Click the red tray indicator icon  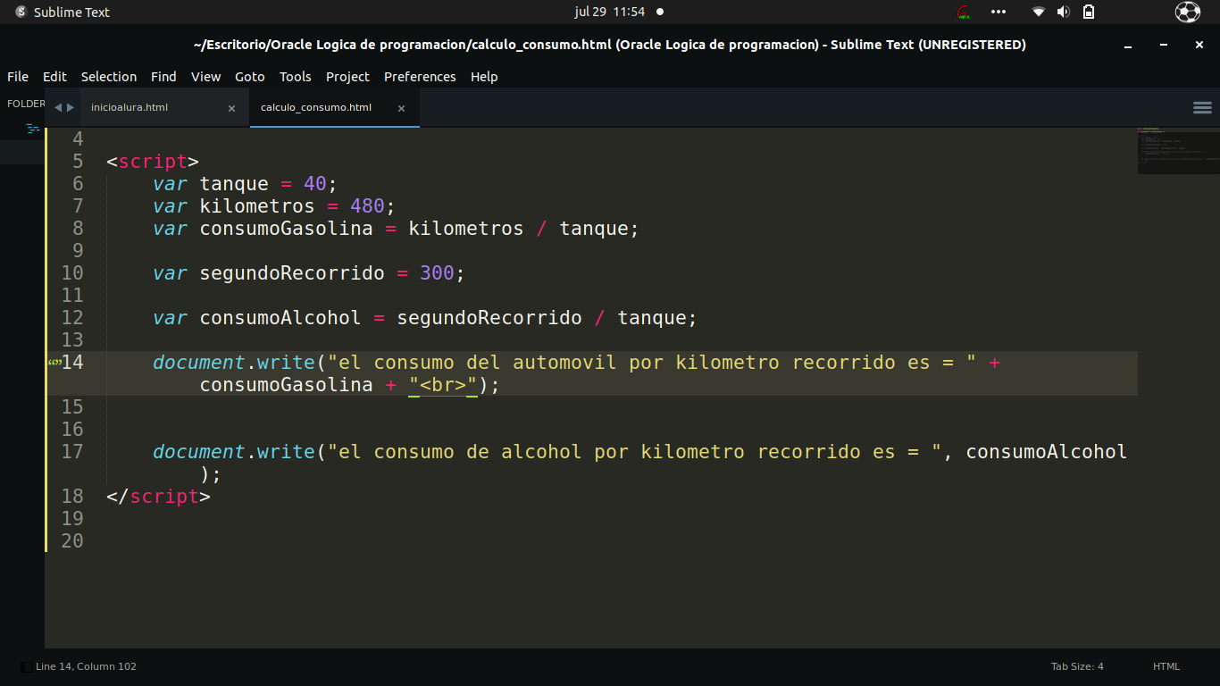pos(964,13)
